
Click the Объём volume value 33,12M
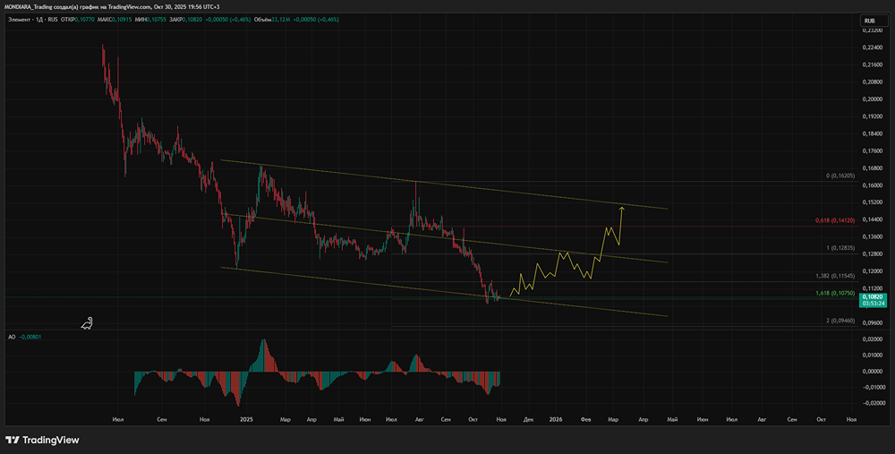coord(282,20)
